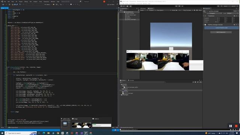Collapse the Transform component in Inspector
Viewport: 240px width, 135px height.
point(204,16)
